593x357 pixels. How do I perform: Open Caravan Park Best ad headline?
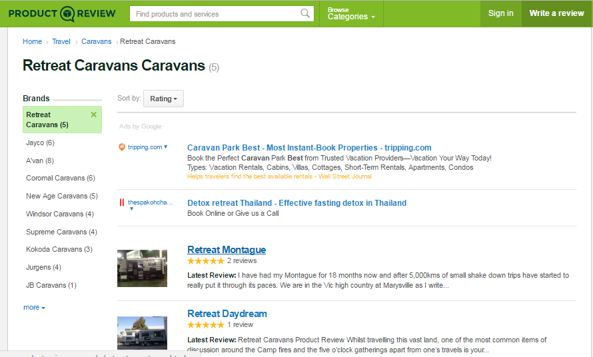[x=309, y=148]
